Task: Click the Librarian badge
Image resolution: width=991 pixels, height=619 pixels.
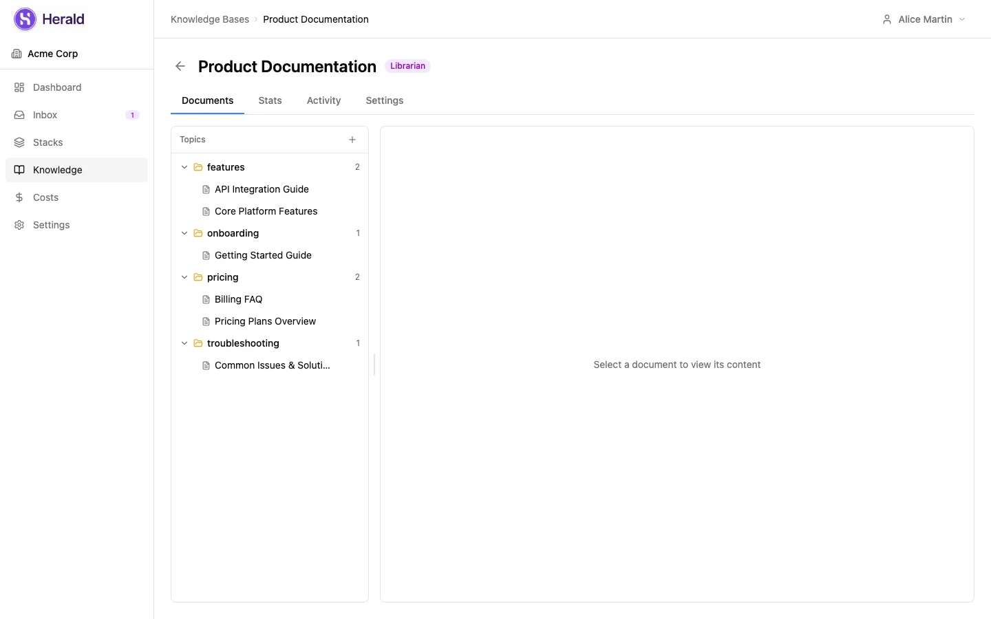Action: click(407, 66)
